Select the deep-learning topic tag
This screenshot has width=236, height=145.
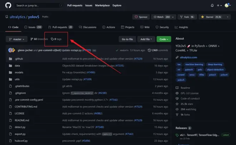tap(215, 64)
